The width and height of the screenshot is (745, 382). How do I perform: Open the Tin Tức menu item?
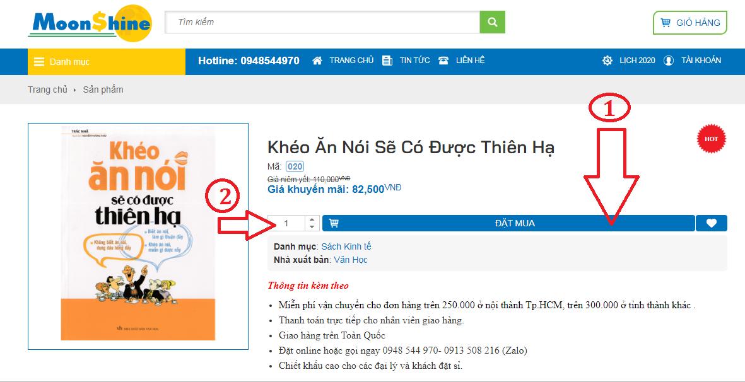pos(415,61)
